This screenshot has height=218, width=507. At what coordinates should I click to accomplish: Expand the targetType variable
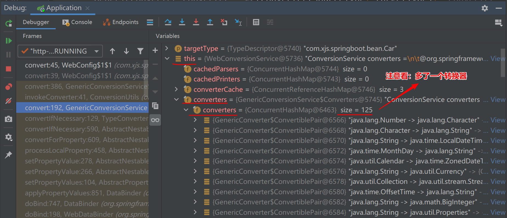point(167,48)
